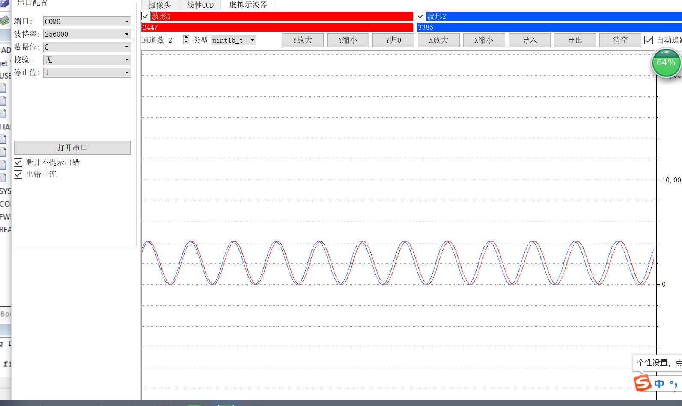The image size is (682, 406).
Task: Decrease 通道数 with down arrow
Action: click(x=186, y=42)
